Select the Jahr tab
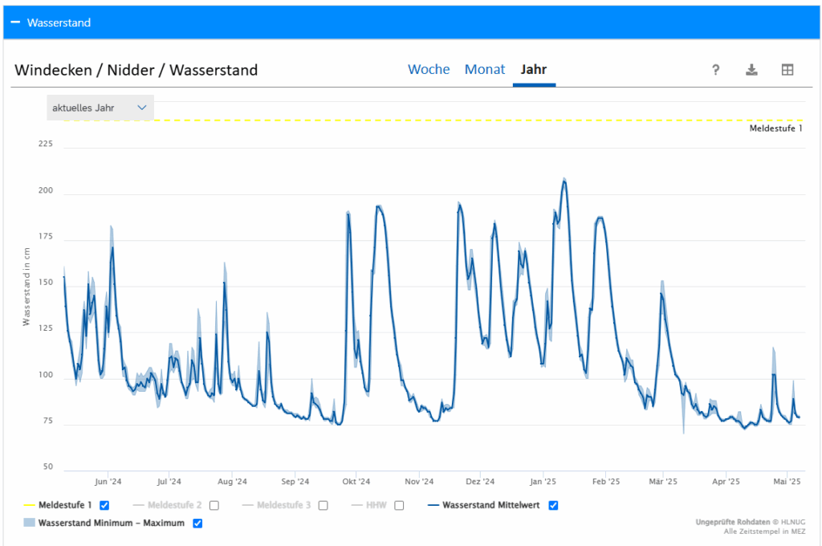Image resolution: width=822 pixels, height=546 pixels. point(534,70)
